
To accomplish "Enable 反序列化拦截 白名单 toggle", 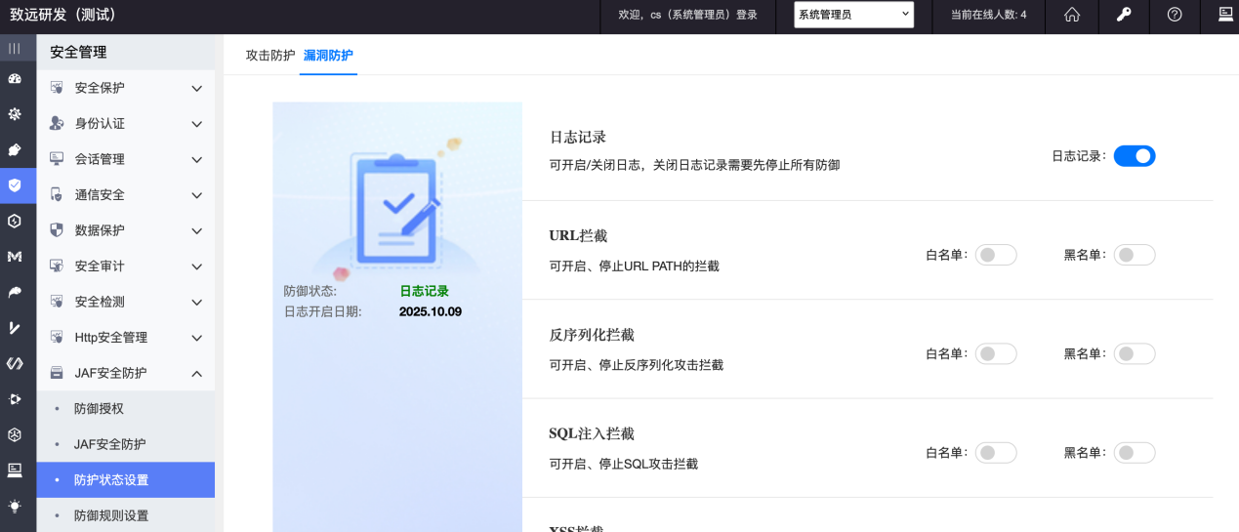I will (x=996, y=353).
